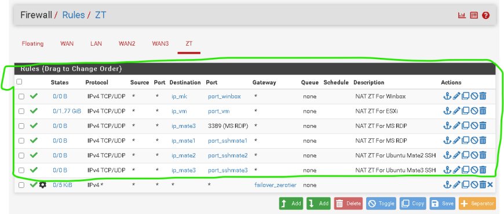This screenshot has width=504, height=214.
Task: View states link 0/1.77 GiB
Action: tap(67, 111)
